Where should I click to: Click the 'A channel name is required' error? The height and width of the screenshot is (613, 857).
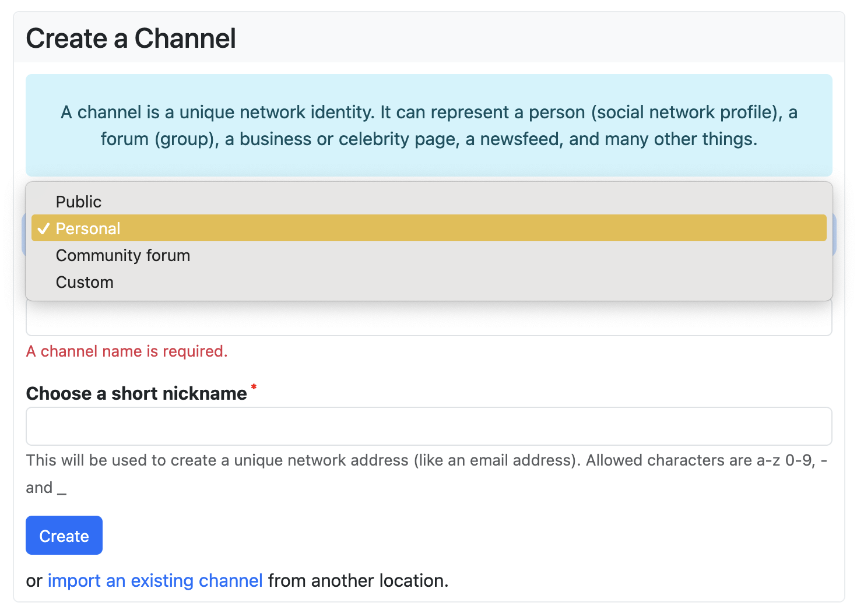click(x=127, y=351)
